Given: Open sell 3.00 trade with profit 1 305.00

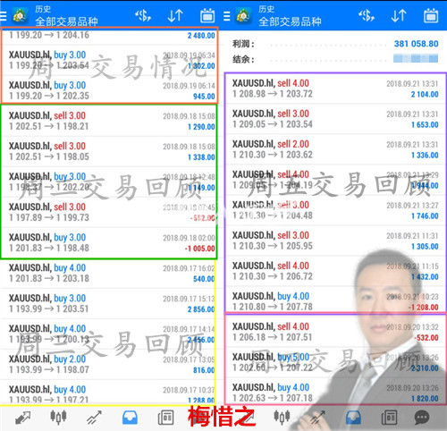Looking at the screenshot, I should tap(335, 241).
